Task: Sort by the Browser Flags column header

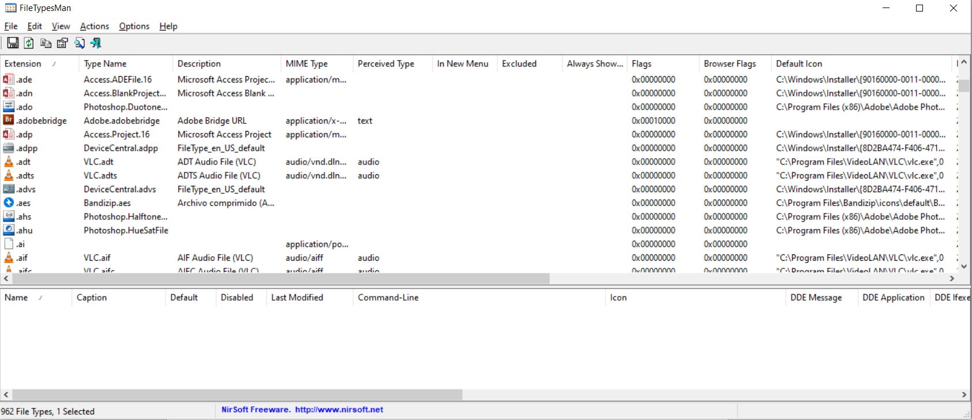Action: point(735,63)
